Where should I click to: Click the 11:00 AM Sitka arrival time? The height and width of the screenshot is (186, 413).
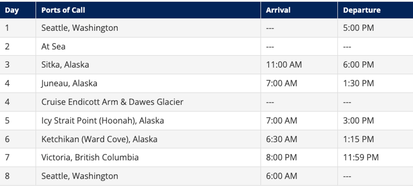284,65
